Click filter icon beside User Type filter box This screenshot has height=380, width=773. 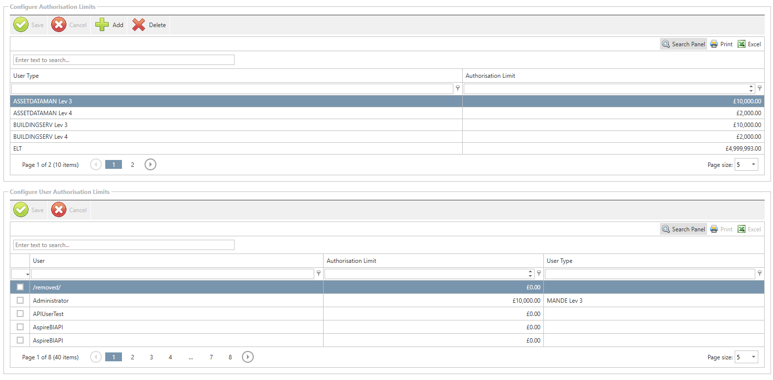point(458,88)
